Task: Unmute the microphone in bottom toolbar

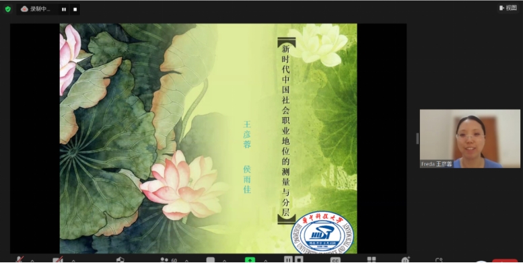Action: [20, 260]
